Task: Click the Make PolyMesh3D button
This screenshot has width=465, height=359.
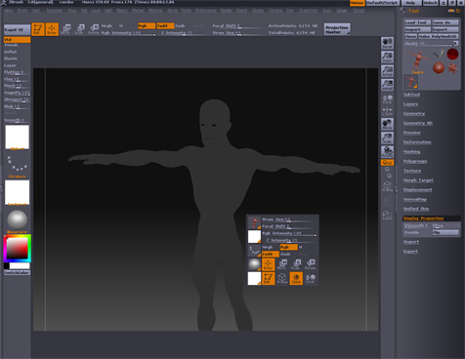Action: click(x=439, y=36)
